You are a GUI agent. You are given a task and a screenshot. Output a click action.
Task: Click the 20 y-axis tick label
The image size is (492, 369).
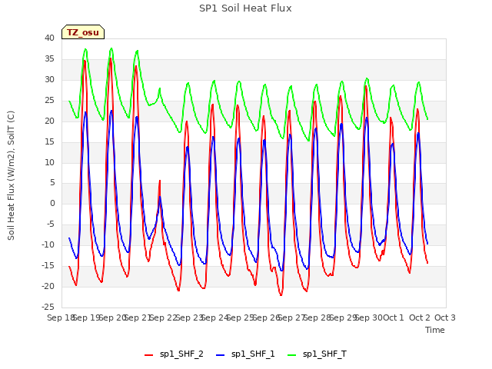[49, 121]
